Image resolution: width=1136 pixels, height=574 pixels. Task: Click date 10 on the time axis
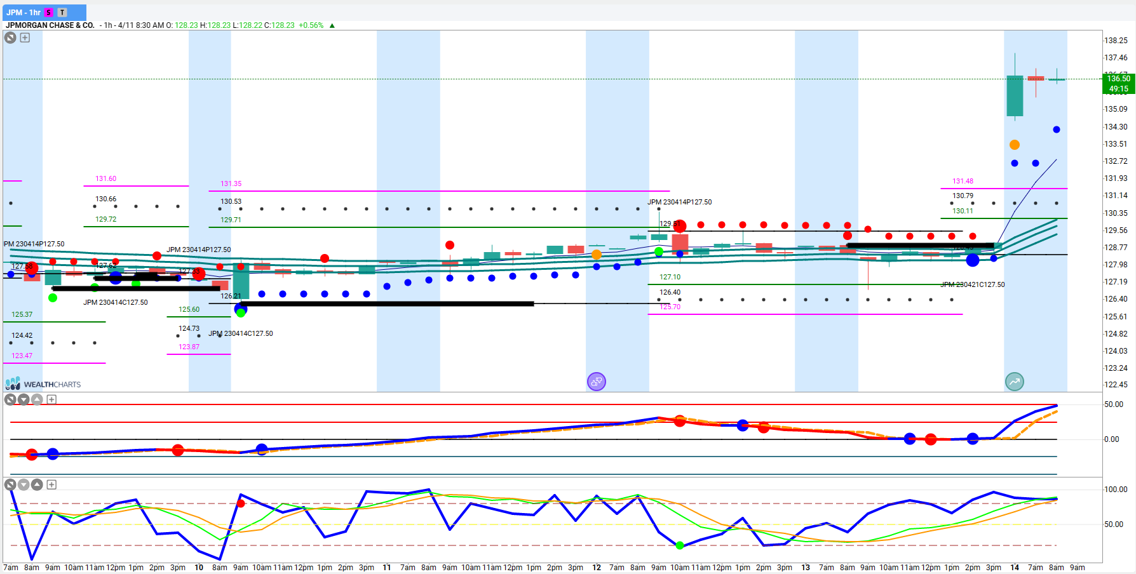pos(199,568)
